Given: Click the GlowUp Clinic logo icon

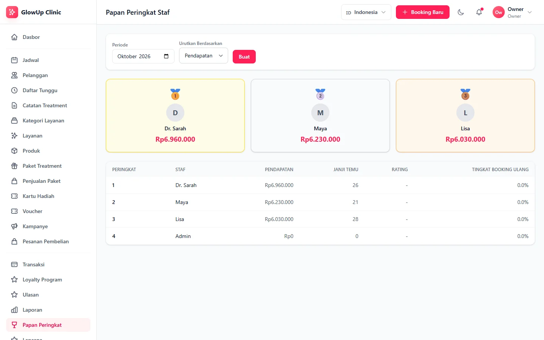Looking at the screenshot, I should click(x=12, y=12).
